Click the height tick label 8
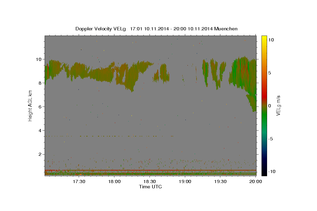This screenshot has height=211, width=317. click(x=40, y=83)
